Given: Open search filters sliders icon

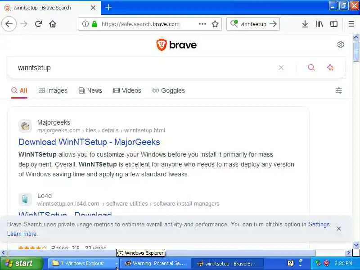Looking at the screenshot, I should click(x=339, y=90).
